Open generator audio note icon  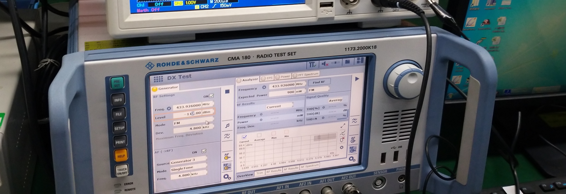click(x=227, y=126)
